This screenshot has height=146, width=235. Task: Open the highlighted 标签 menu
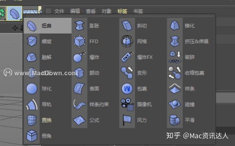click(122, 11)
